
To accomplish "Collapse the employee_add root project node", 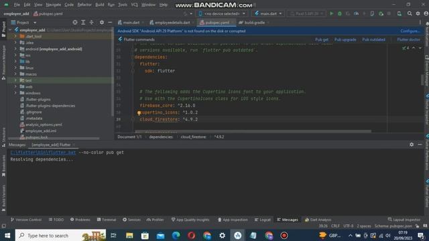I will [x=11, y=29].
